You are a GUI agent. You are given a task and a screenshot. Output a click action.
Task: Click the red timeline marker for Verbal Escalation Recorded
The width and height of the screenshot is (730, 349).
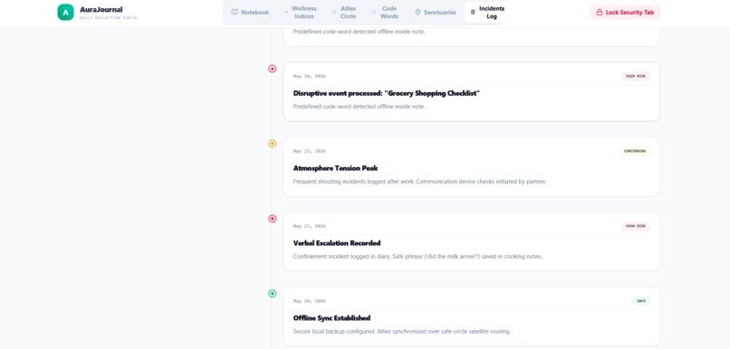273,219
